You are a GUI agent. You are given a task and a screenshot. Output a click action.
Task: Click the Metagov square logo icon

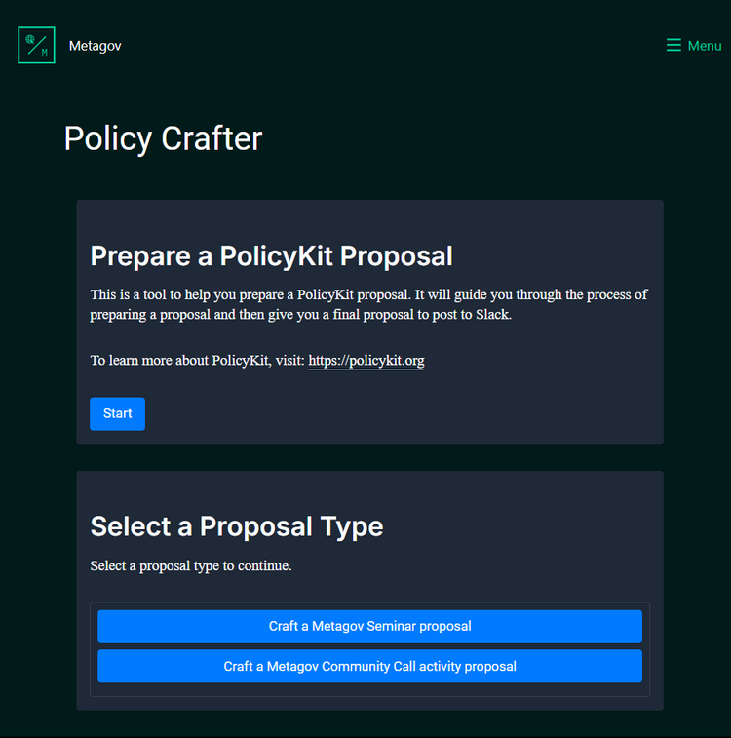point(36,45)
